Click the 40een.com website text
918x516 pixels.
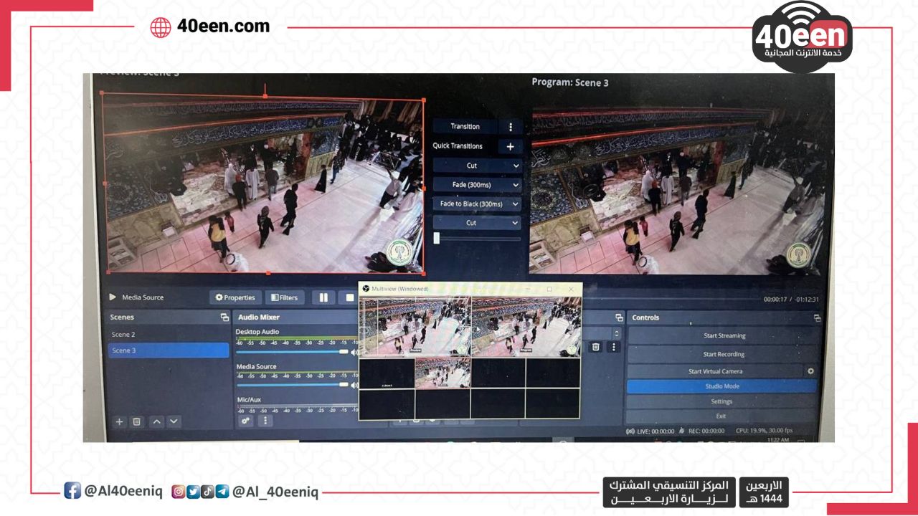tap(223, 27)
